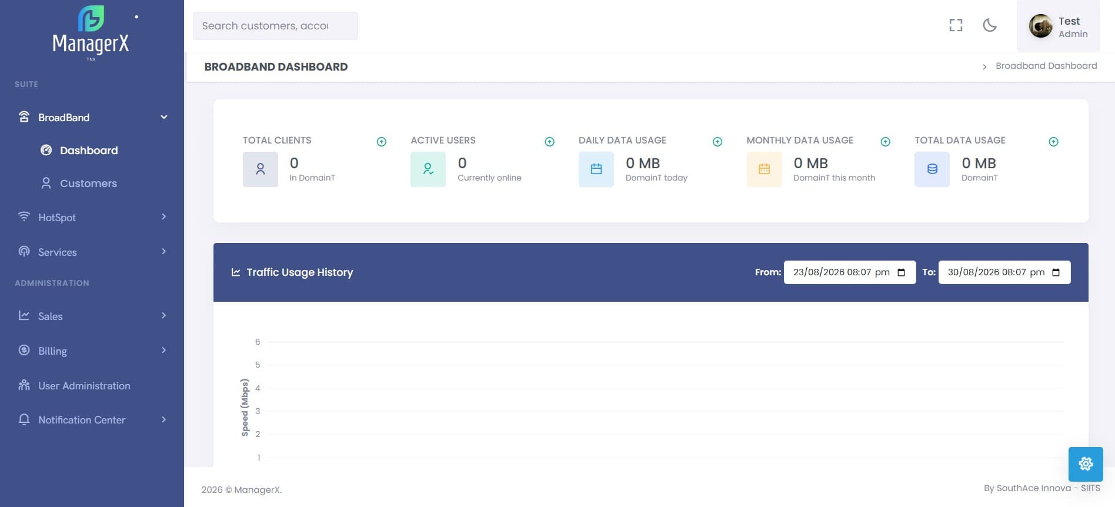This screenshot has height=507, width=1115.
Task: Click the arrow icon beside Total Data Usage
Action: (1053, 142)
